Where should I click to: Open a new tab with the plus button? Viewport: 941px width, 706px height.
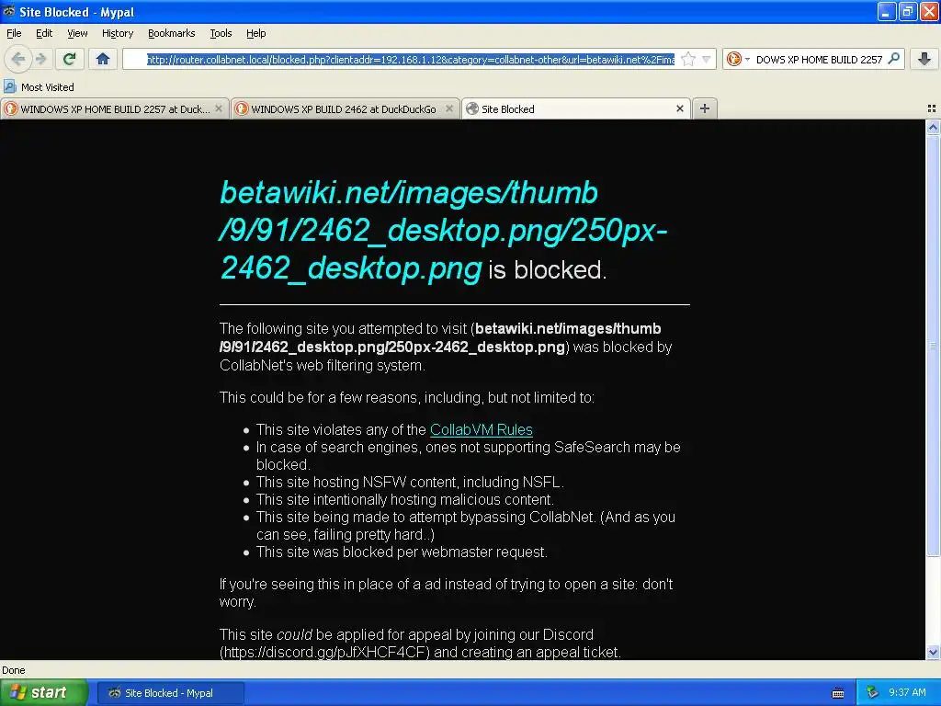pos(705,108)
